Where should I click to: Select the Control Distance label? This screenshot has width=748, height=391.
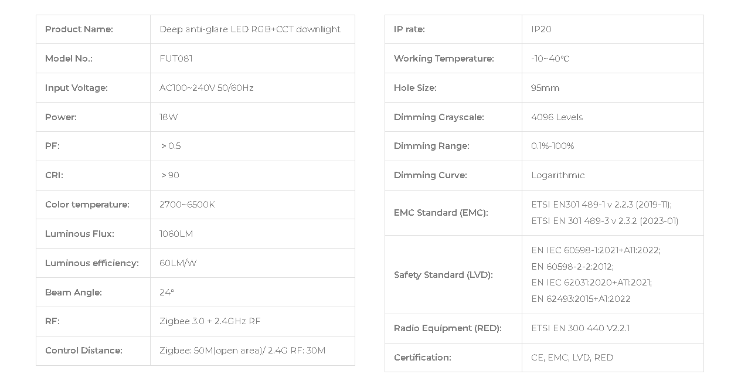click(84, 351)
